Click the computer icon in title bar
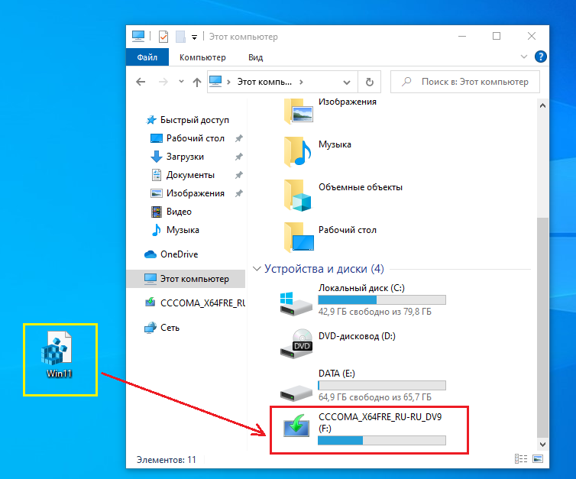 pyautogui.click(x=138, y=36)
